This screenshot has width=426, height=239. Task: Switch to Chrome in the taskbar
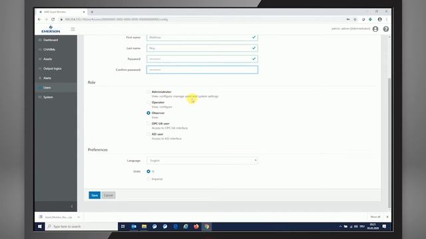click(x=206, y=226)
